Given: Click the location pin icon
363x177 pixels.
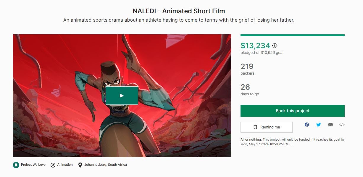Looking at the screenshot, I should [80, 165].
